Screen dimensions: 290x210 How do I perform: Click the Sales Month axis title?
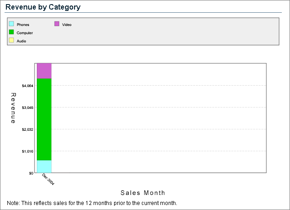143,193
